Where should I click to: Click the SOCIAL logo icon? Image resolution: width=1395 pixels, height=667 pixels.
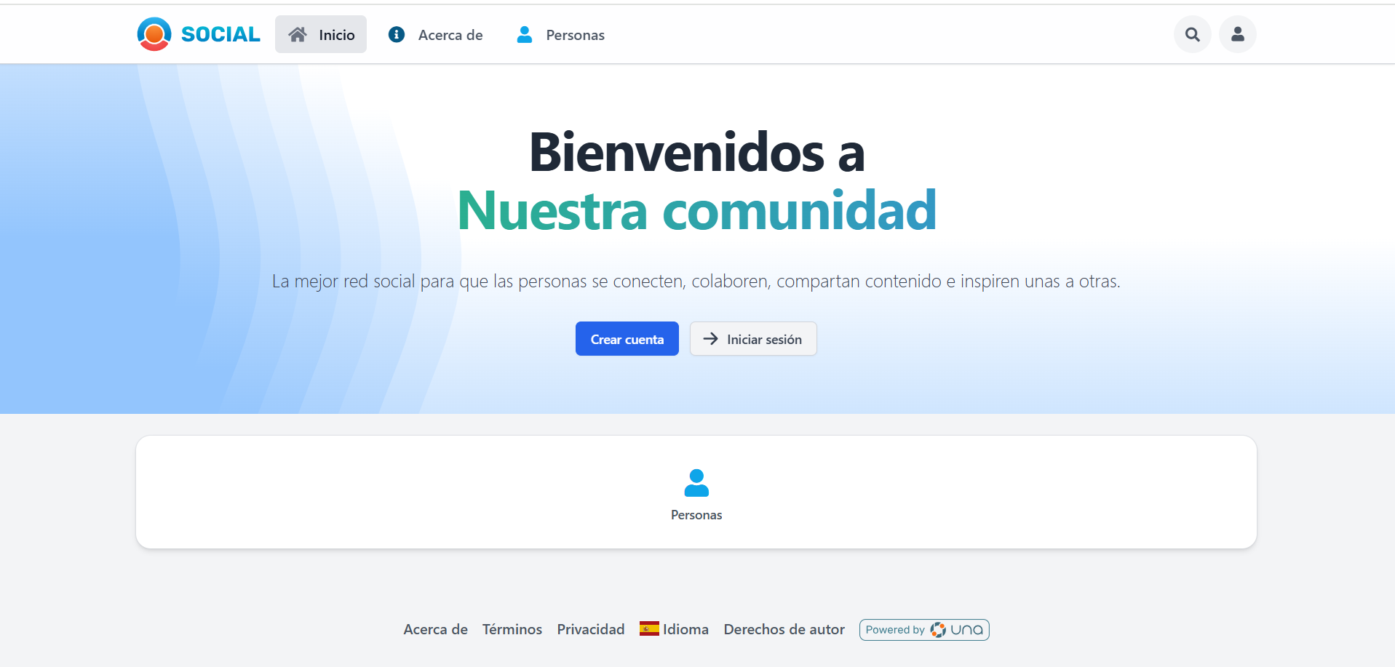click(x=154, y=34)
